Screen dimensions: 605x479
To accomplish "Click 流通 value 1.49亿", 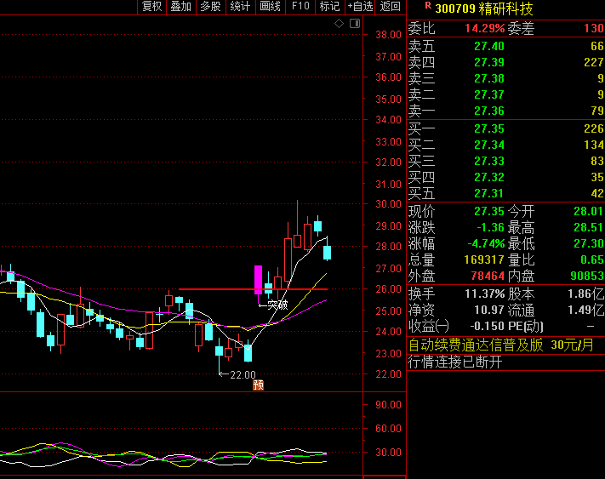I will point(585,311).
